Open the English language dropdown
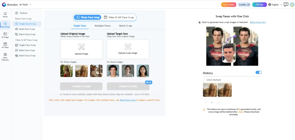The width and height of the screenshot is (295, 140). (275, 5)
